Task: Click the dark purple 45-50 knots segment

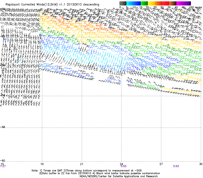Action: [187, 3]
